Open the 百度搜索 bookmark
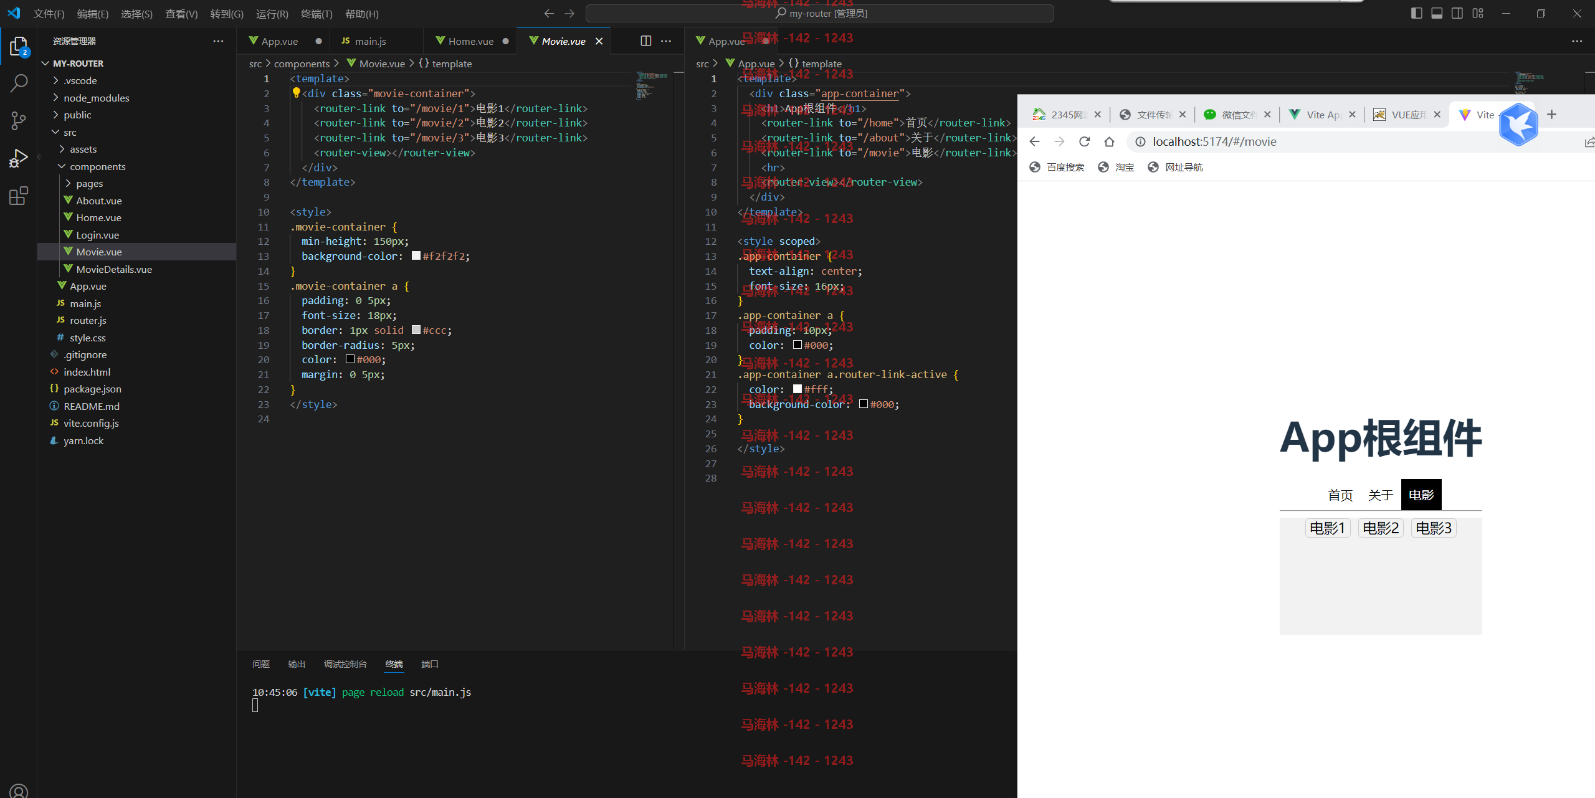The image size is (1595, 798). 1057,167
